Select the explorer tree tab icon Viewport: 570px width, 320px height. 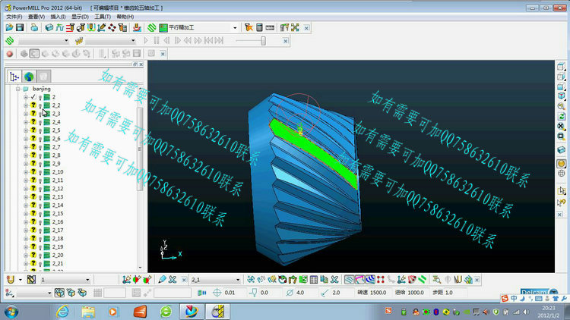(x=14, y=77)
